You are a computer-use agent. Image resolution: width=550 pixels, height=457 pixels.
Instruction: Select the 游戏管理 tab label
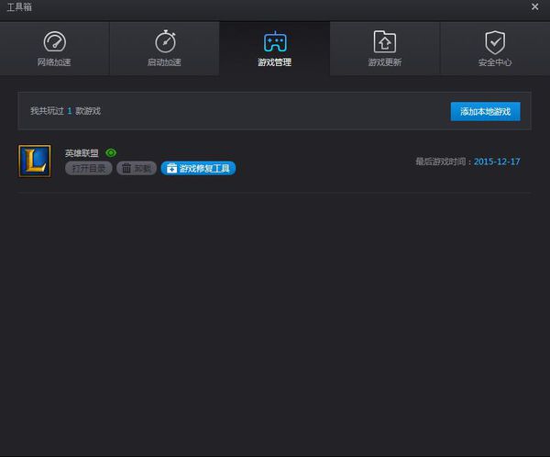pyautogui.click(x=275, y=62)
